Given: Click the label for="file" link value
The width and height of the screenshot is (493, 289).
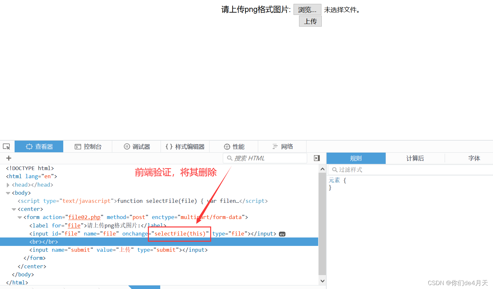Looking at the screenshot, I should coord(74,225).
